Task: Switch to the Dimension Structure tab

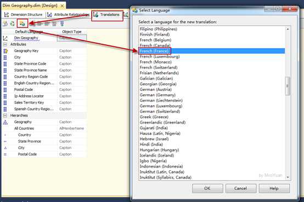Action: click(24, 15)
